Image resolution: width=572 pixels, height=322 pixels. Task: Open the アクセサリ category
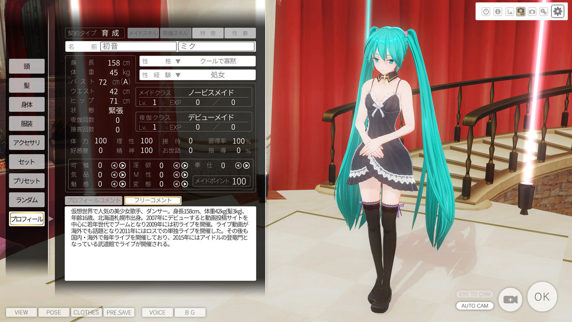(27, 143)
